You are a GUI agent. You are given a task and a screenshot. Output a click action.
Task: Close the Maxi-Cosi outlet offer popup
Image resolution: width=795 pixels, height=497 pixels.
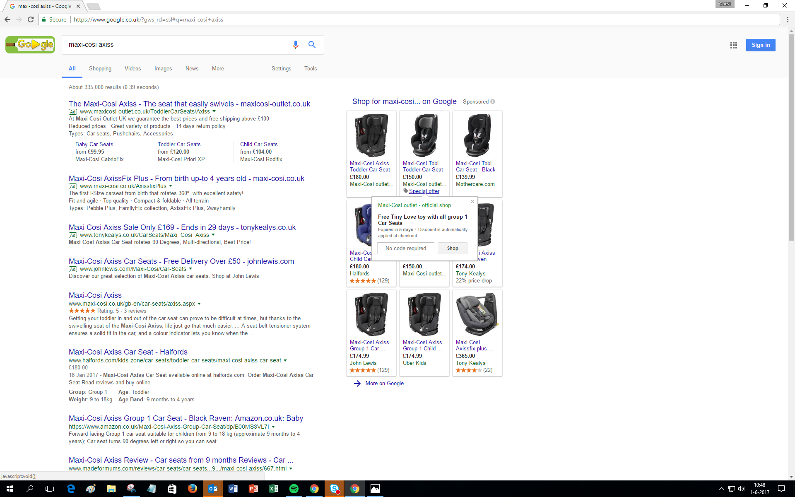(x=472, y=202)
